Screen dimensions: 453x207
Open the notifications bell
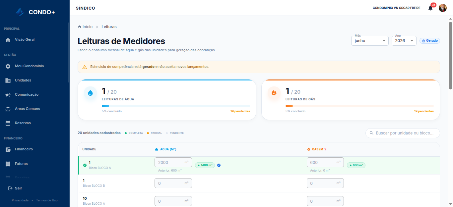point(430,8)
